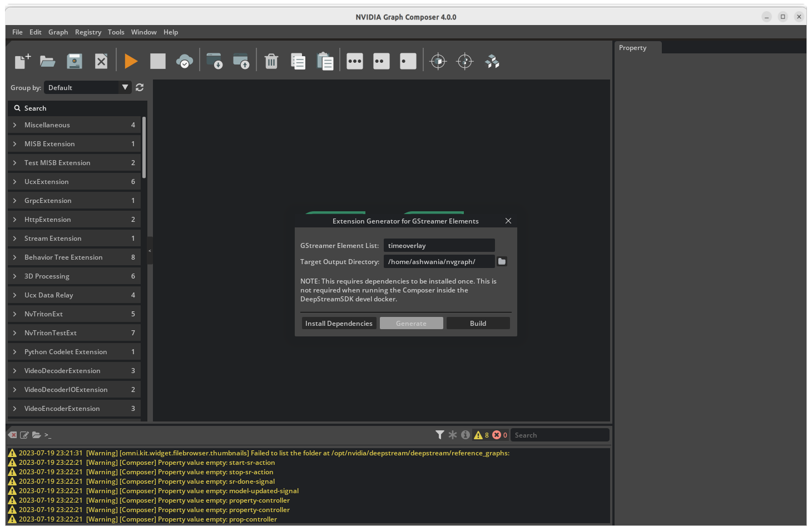Click the Build button in the dialog
Screen dimensions: 812x531
tap(478, 323)
